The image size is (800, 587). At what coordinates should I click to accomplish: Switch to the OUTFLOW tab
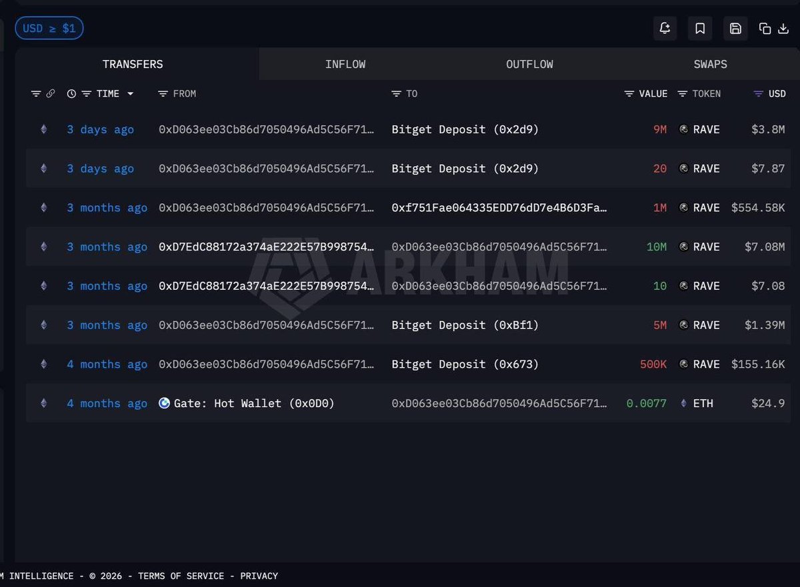pos(529,65)
